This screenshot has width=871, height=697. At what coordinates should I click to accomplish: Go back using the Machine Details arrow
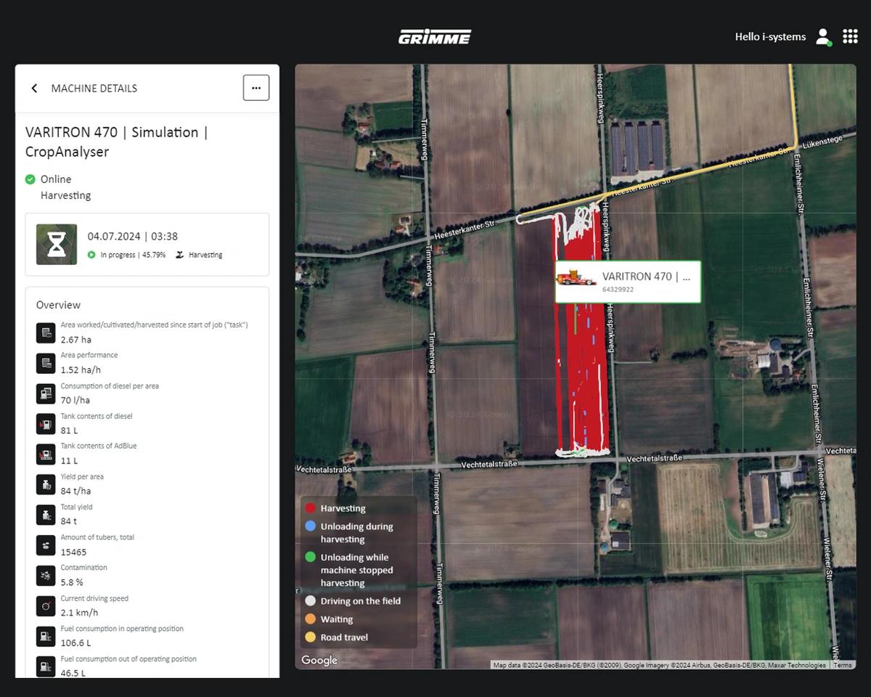pyautogui.click(x=34, y=88)
